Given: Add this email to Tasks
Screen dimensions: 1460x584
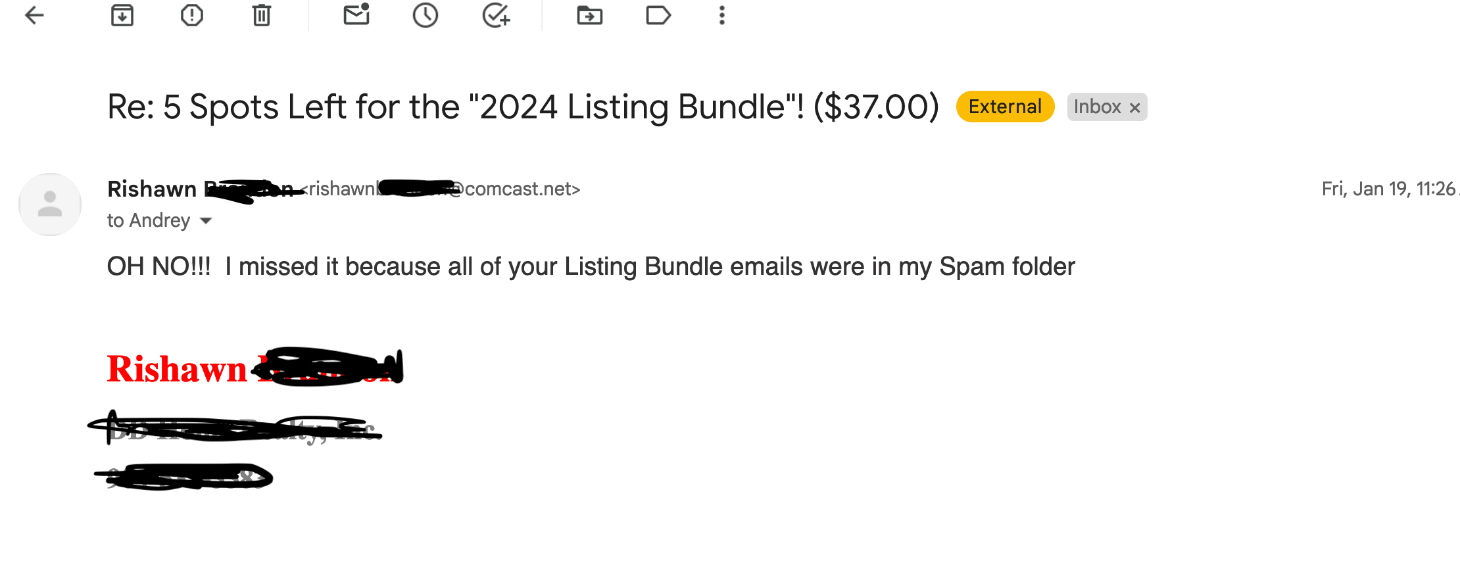Looking at the screenshot, I should coord(496,15).
